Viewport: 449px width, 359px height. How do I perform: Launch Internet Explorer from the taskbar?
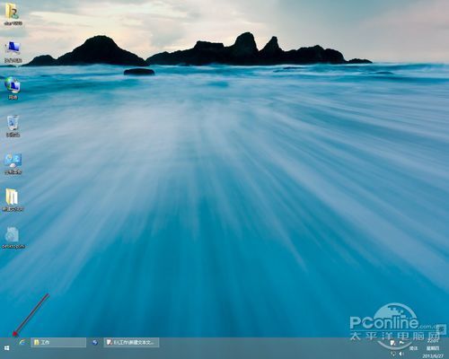22,343
